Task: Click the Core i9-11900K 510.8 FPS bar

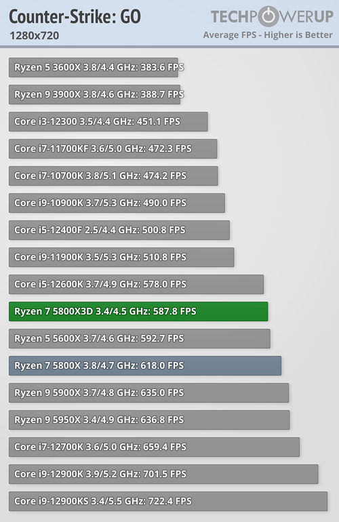Action: tap(121, 258)
